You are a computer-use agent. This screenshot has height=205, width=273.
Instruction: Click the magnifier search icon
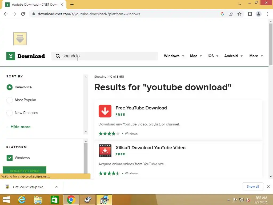click(58, 56)
